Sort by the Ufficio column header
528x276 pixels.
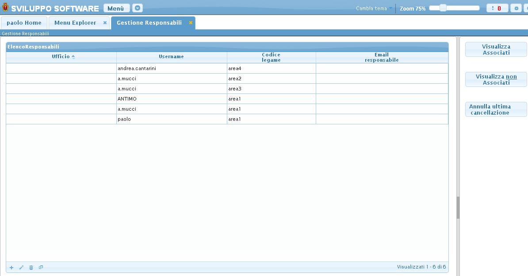(x=61, y=57)
